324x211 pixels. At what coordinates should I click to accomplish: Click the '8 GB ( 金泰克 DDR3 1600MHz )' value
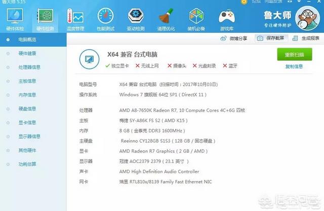[152, 131]
